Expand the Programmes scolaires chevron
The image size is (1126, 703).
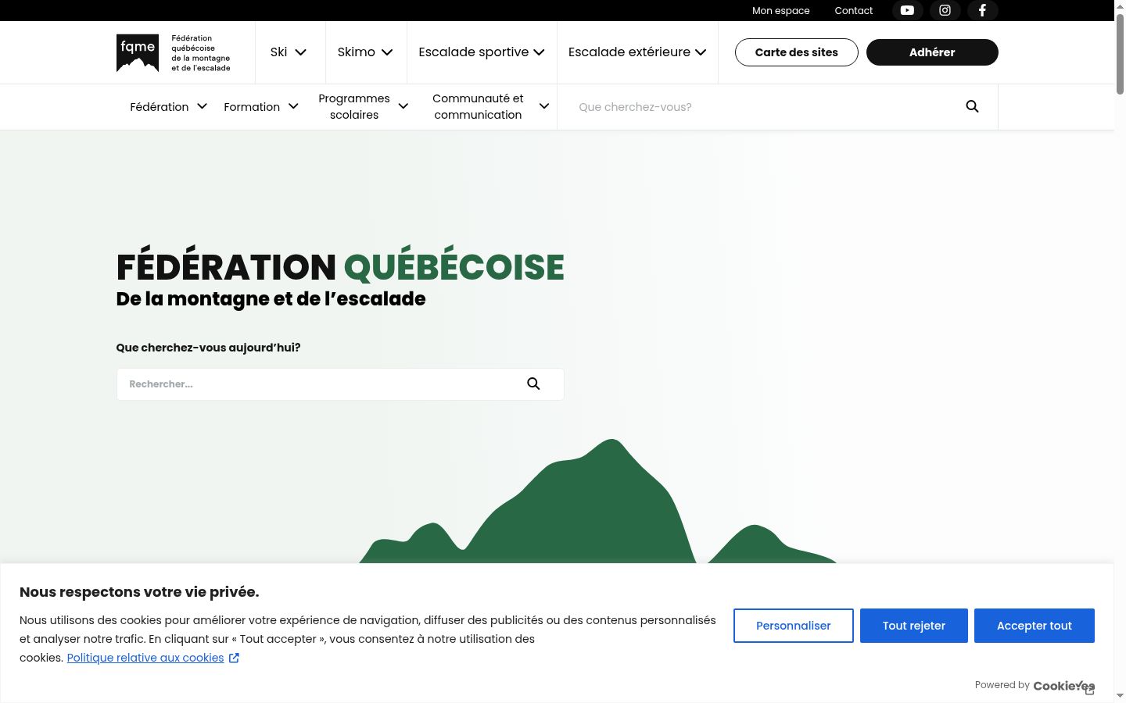pos(403,106)
